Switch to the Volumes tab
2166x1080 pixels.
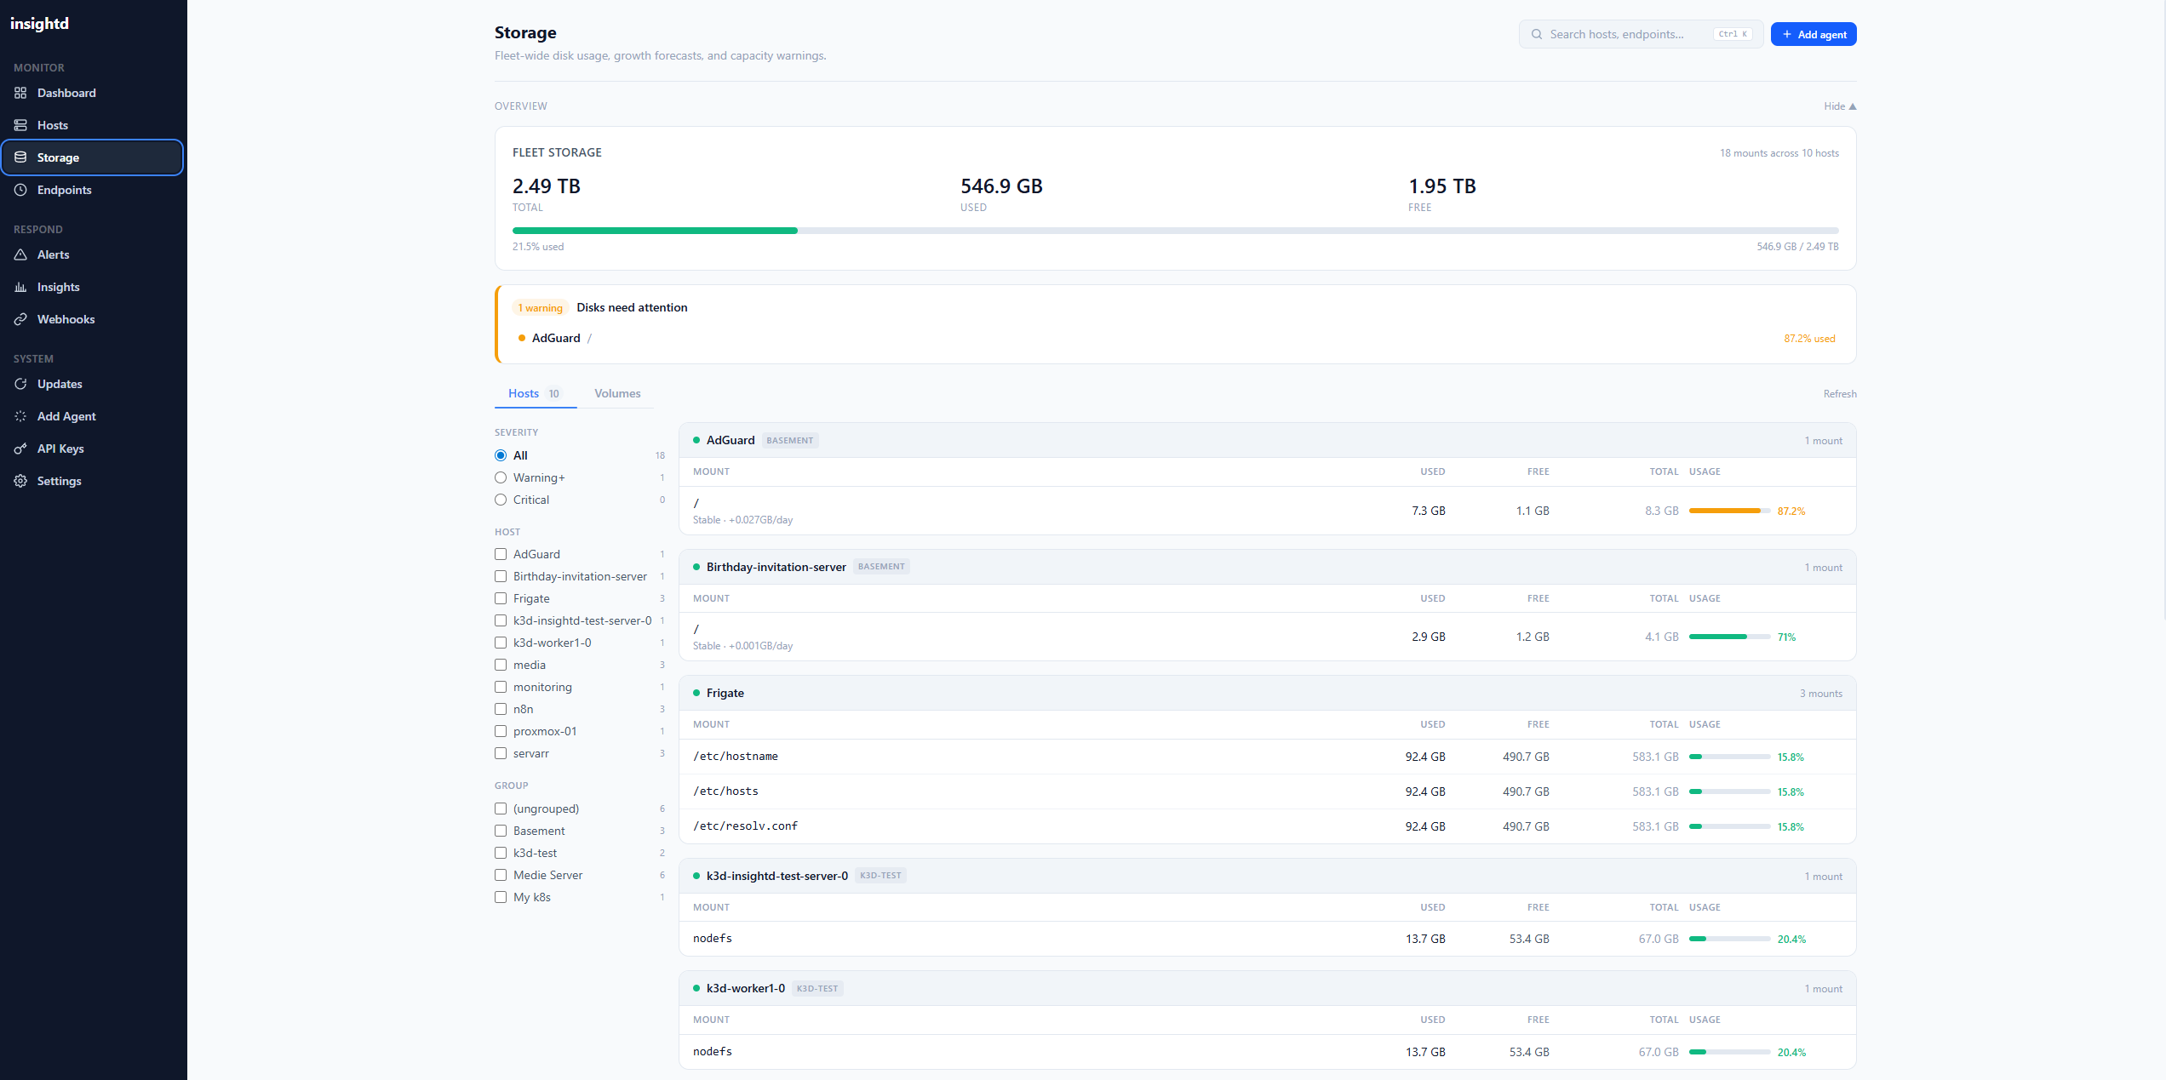[x=617, y=393]
